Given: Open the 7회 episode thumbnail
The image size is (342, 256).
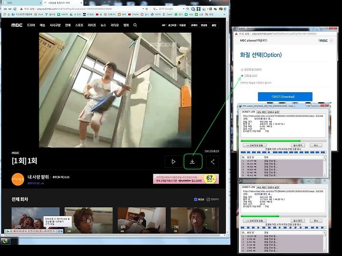Looking at the screenshot, I should tap(195, 220).
